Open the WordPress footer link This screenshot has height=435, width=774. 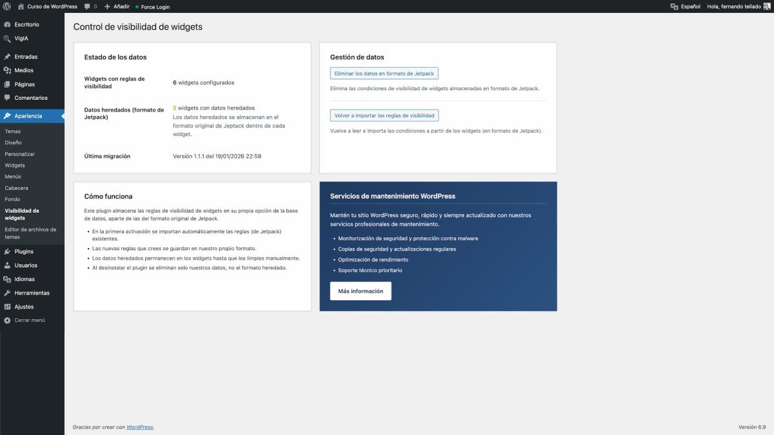click(139, 427)
